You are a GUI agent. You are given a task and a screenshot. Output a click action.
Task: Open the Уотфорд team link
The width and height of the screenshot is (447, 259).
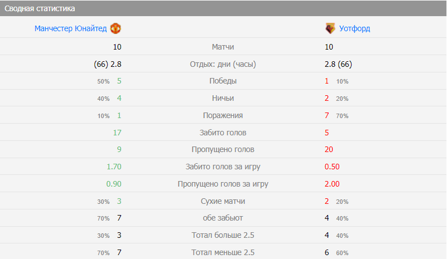point(354,28)
